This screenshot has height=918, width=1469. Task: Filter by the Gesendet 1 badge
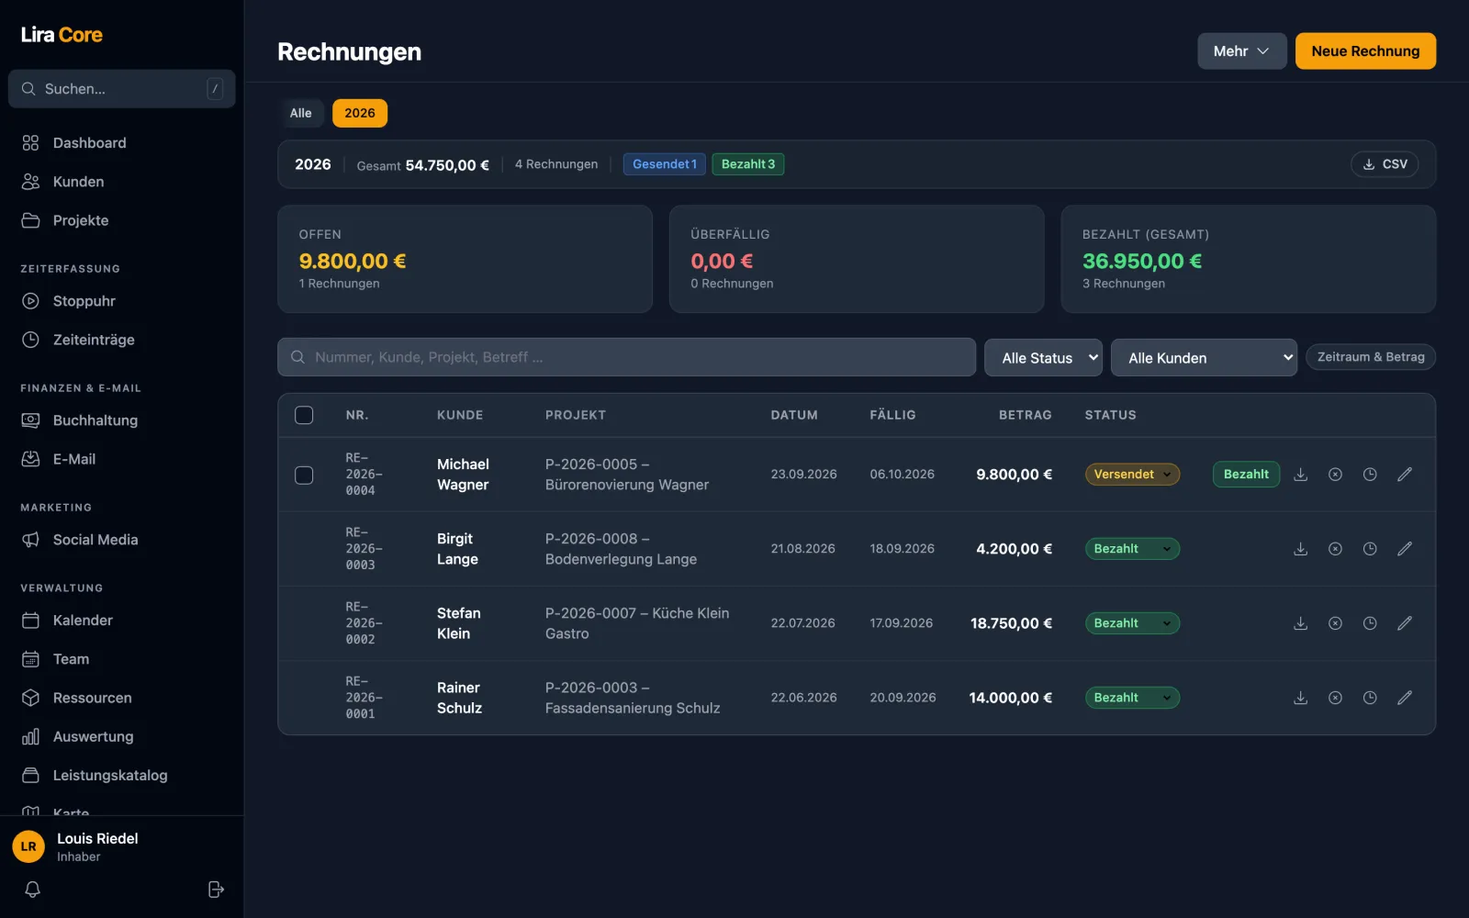665,164
